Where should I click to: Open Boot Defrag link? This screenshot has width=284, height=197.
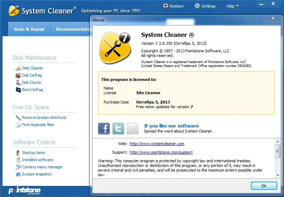click(32, 90)
